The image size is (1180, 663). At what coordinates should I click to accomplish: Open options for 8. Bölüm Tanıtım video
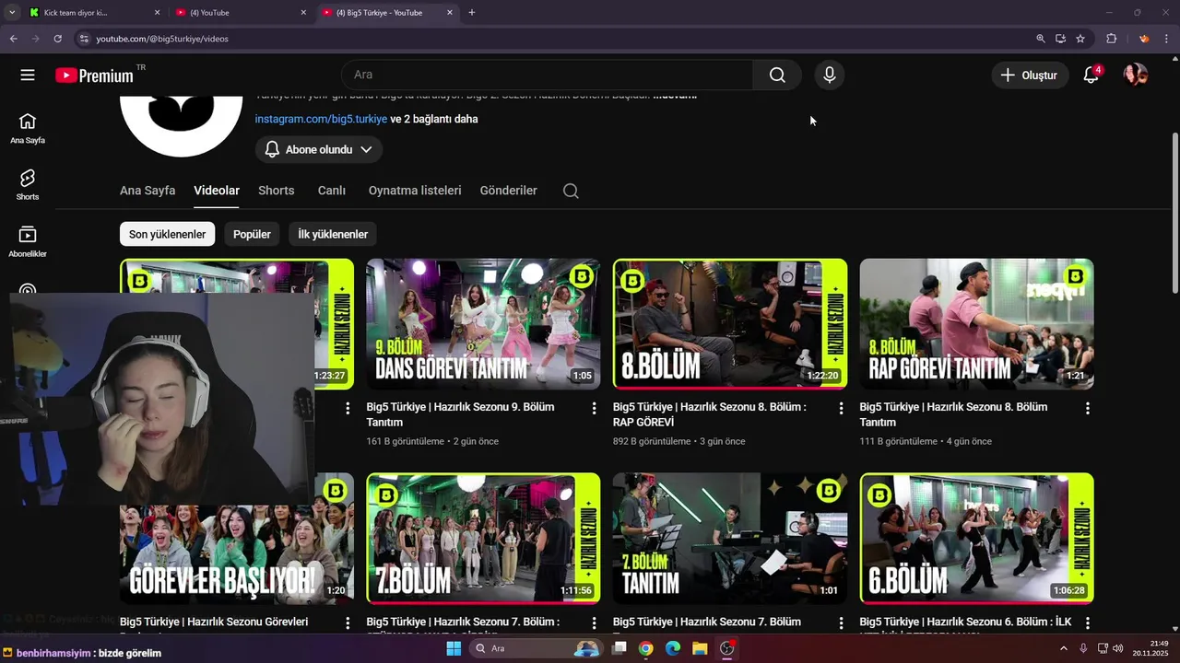click(1088, 408)
